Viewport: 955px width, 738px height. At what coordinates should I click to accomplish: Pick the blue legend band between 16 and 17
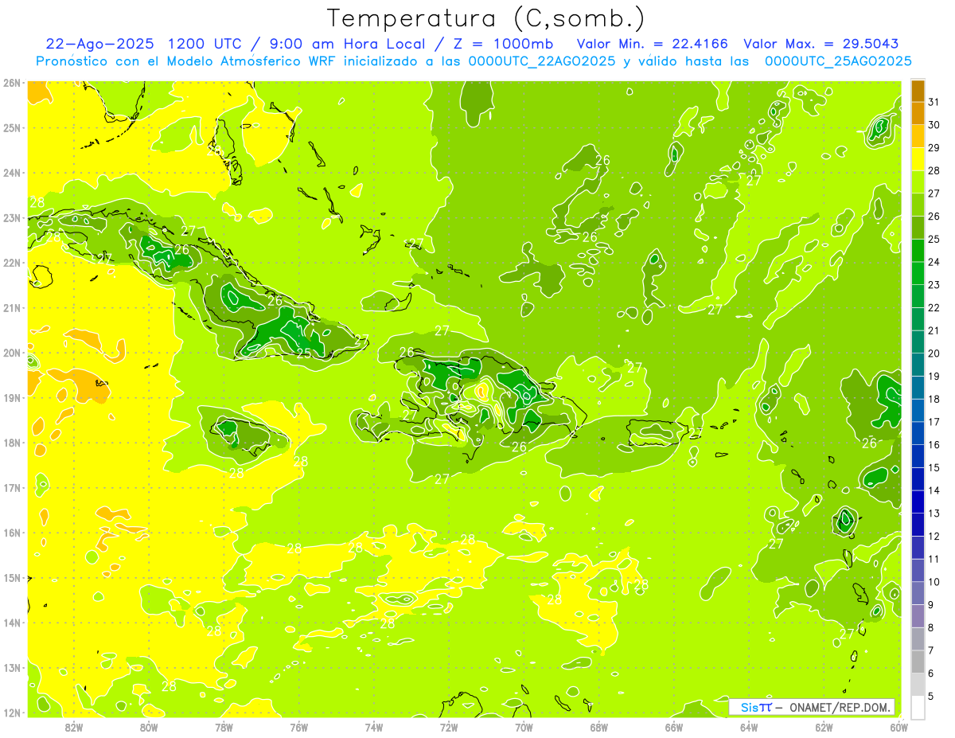click(918, 433)
